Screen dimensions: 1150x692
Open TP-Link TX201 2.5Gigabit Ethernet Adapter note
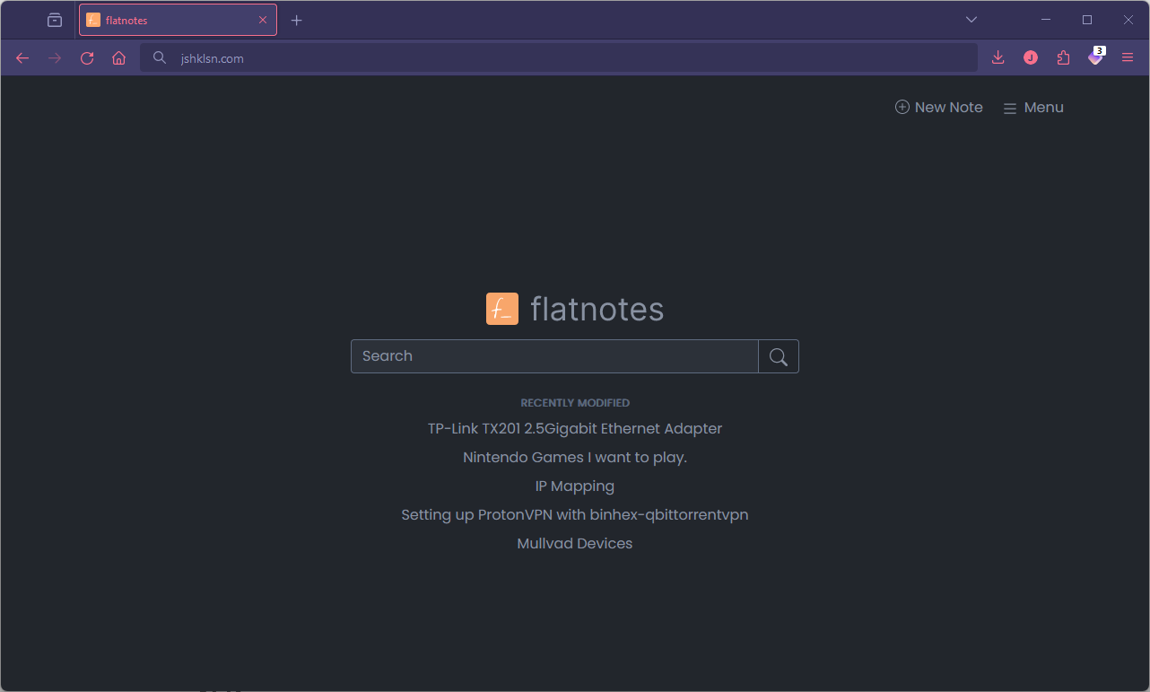(575, 429)
